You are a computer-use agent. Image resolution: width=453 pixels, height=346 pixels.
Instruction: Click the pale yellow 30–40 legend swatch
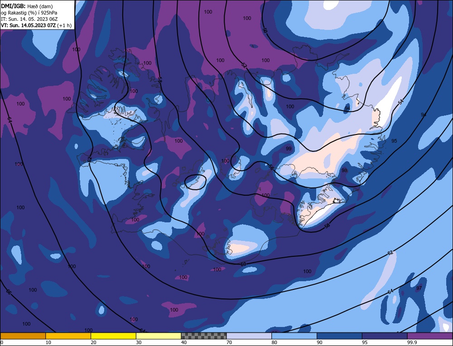click(159, 336)
